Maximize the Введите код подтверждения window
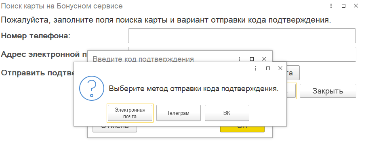366x158 pixels. [x=252, y=59]
